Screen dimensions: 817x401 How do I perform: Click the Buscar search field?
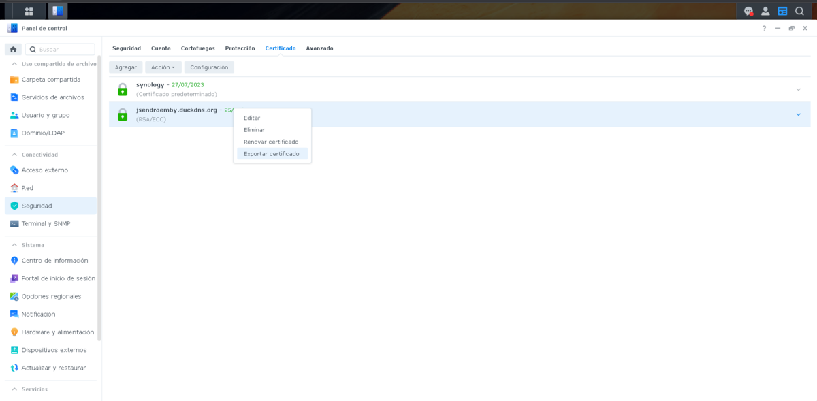tap(60, 49)
